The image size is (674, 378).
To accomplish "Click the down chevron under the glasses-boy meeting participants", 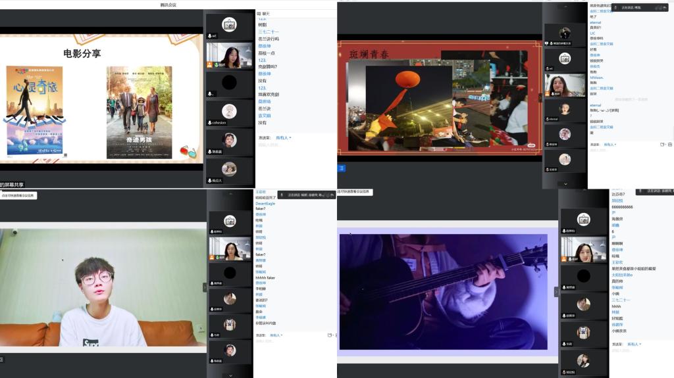I will pyautogui.click(x=230, y=375).
